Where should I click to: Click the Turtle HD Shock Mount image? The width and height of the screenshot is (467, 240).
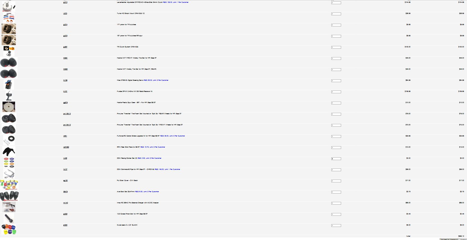pyautogui.click(x=9, y=18)
